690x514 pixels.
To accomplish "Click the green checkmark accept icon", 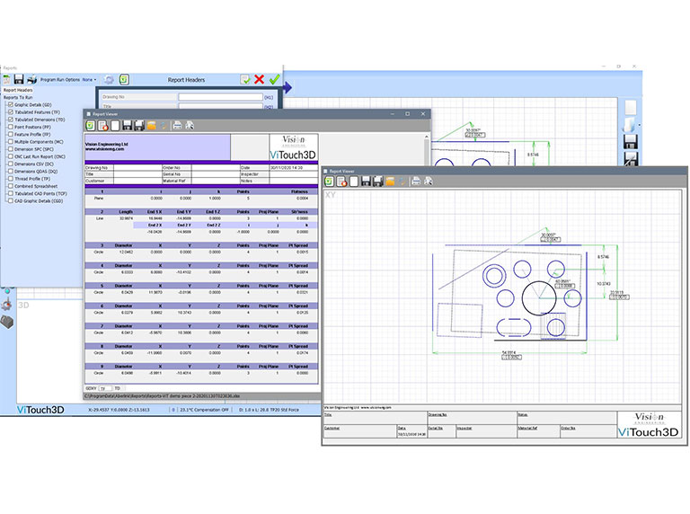I will click(273, 80).
